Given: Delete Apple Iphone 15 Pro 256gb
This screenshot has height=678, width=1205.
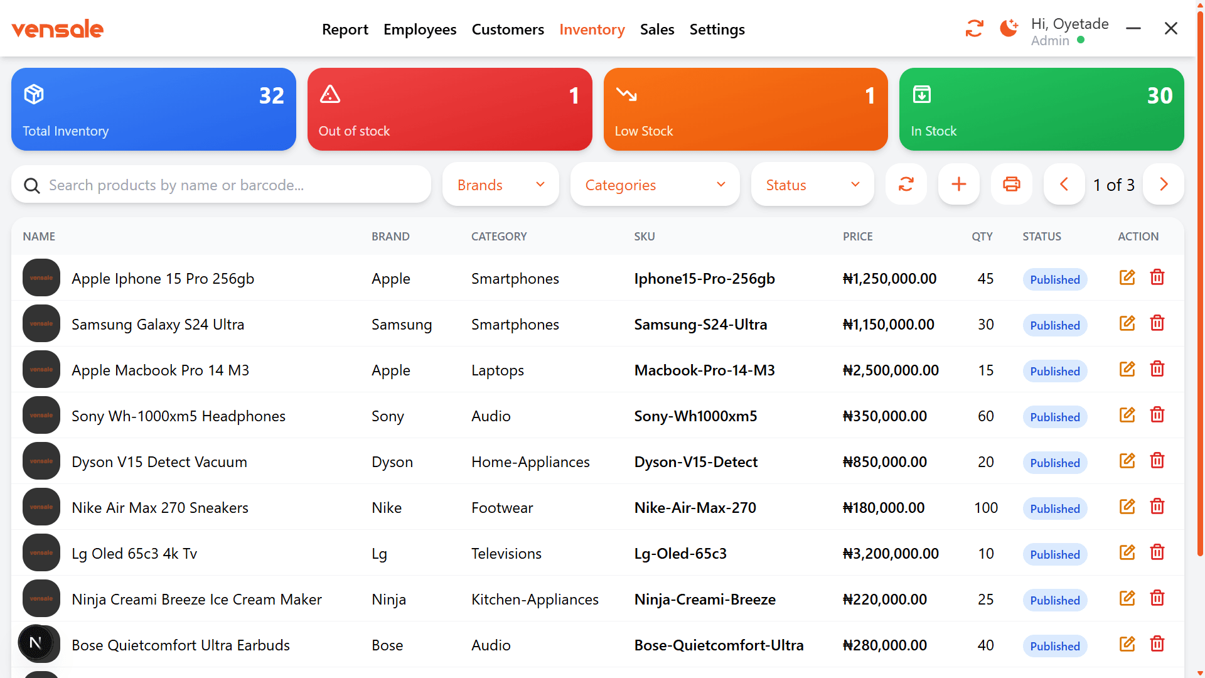Looking at the screenshot, I should click(1157, 277).
